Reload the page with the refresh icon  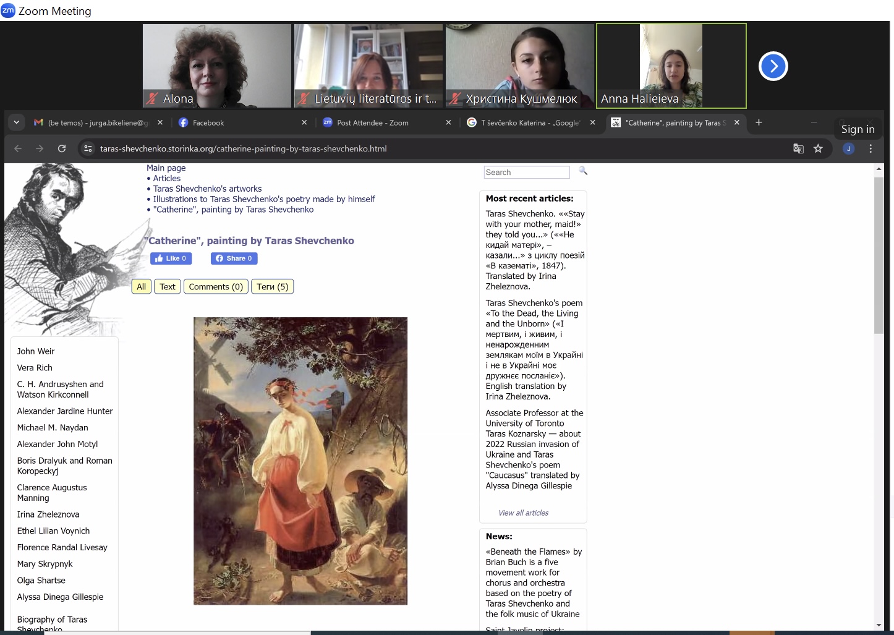(x=62, y=148)
